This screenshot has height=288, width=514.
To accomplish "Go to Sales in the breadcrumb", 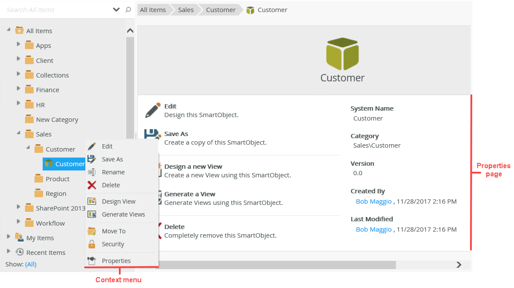I will 186,10.
